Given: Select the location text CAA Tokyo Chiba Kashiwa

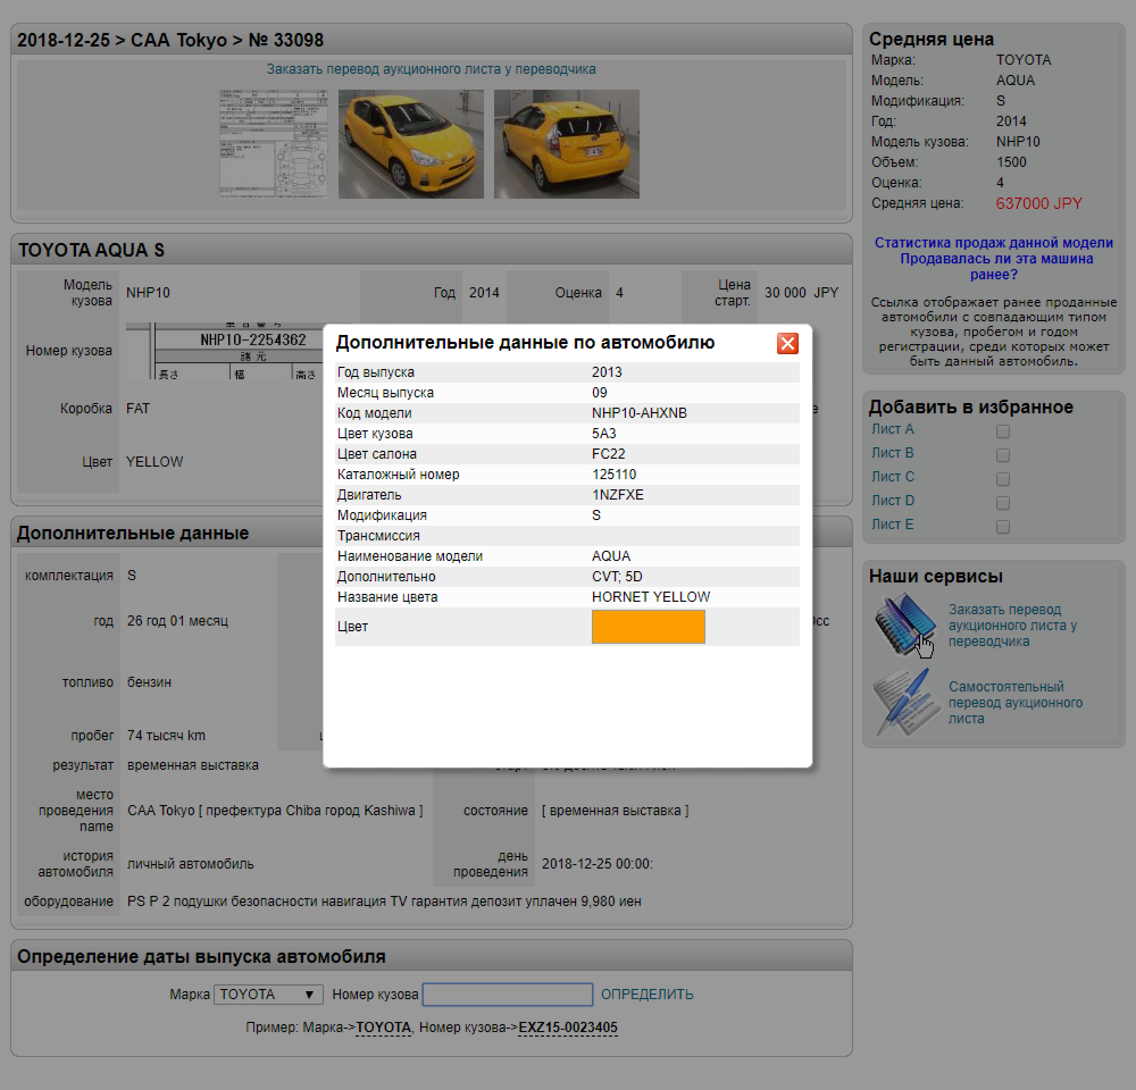Looking at the screenshot, I should 275,810.
